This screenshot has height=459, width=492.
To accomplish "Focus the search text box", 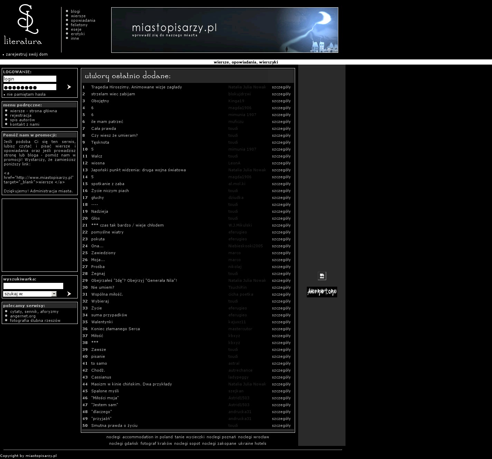I will click(x=33, y=286).
